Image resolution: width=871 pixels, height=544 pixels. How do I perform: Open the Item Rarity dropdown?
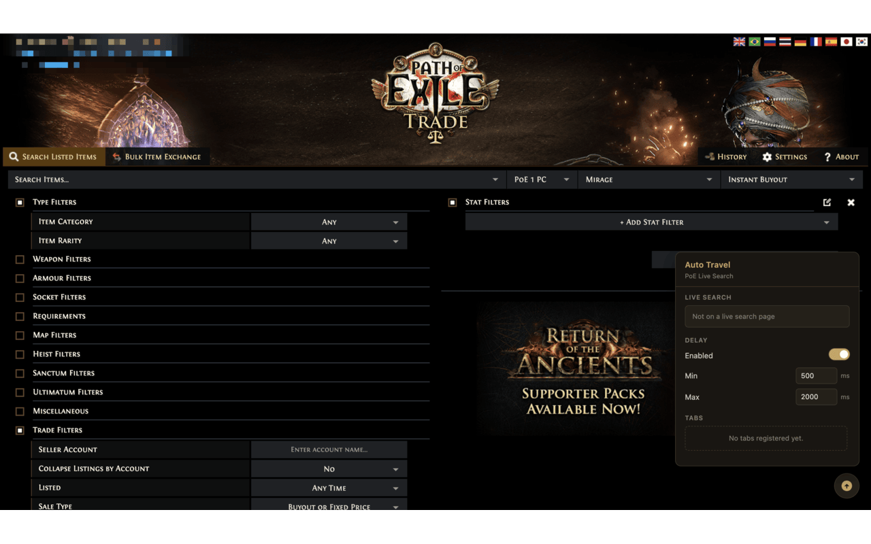click(x=329, y=241)
